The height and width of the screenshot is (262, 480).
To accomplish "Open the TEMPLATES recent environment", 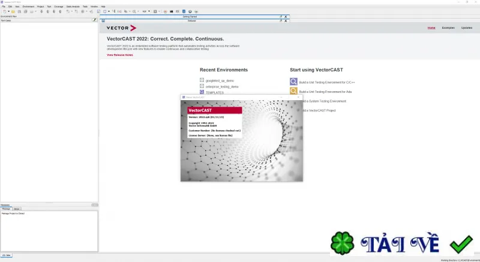I will click(215, 93).
